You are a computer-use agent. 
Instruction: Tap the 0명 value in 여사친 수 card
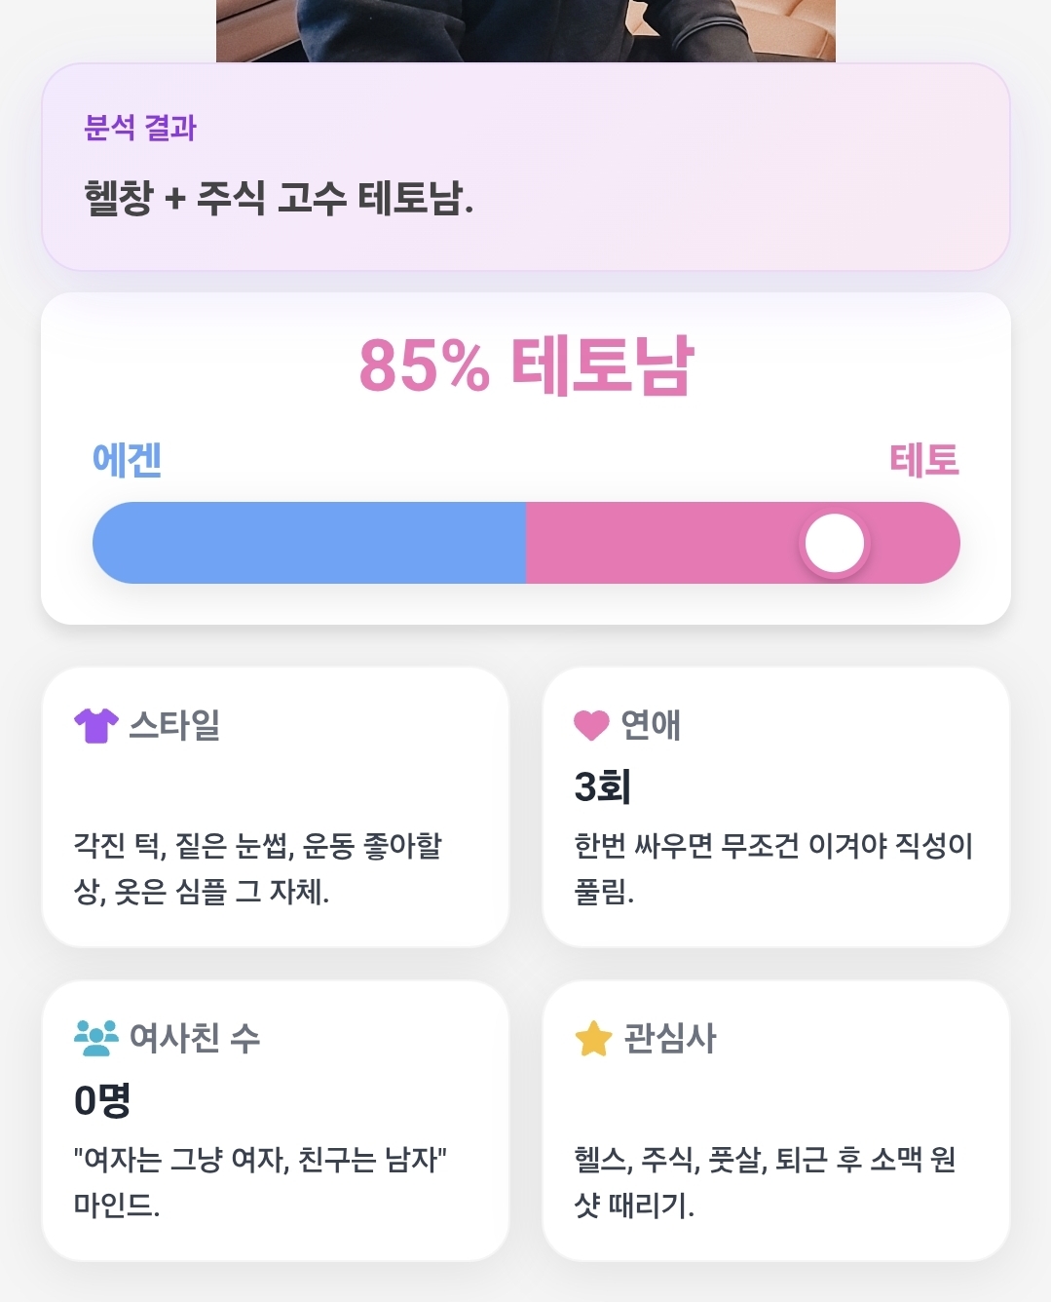102,1100
